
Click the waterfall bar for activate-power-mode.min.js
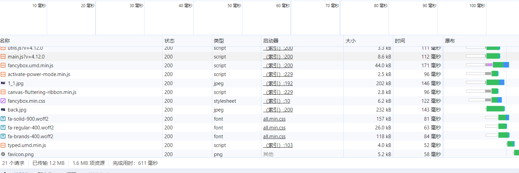click(494, 74)
